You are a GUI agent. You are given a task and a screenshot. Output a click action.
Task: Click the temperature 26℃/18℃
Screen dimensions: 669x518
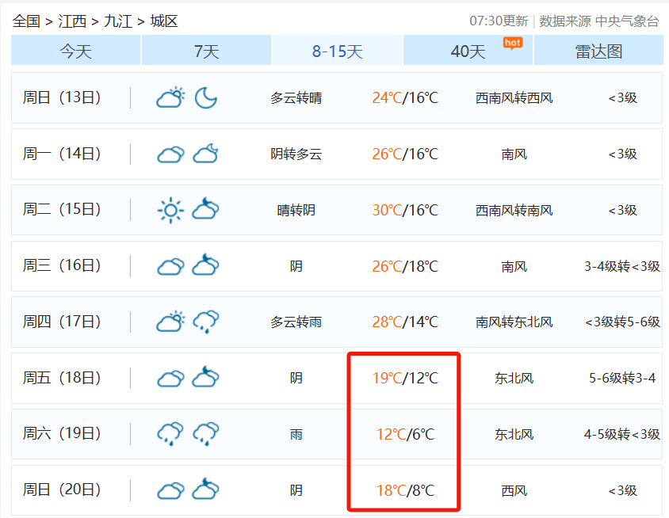(405, 266)
